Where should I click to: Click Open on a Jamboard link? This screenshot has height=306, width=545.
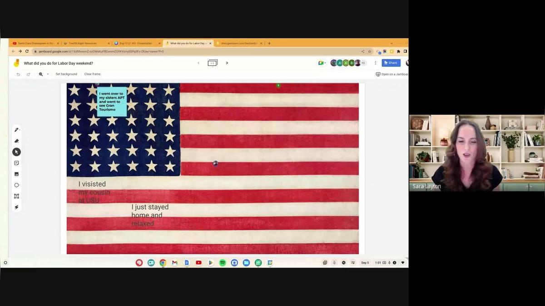pos(392,74)
